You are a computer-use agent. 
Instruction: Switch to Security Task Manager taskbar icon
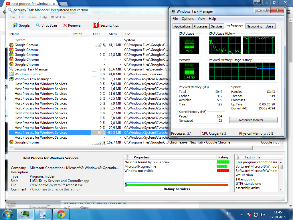coord(43,214)
